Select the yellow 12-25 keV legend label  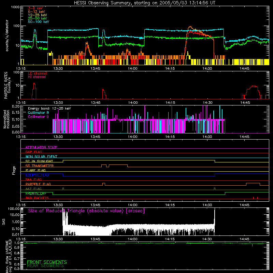[38, 15]
